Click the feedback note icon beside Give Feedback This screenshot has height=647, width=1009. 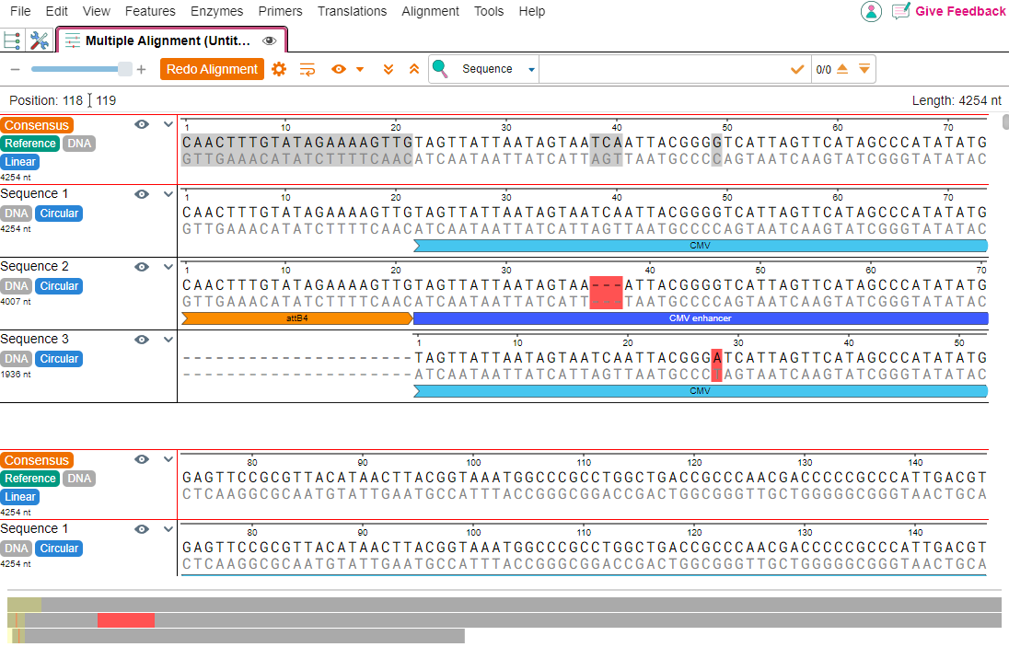[x=901, y=11]
